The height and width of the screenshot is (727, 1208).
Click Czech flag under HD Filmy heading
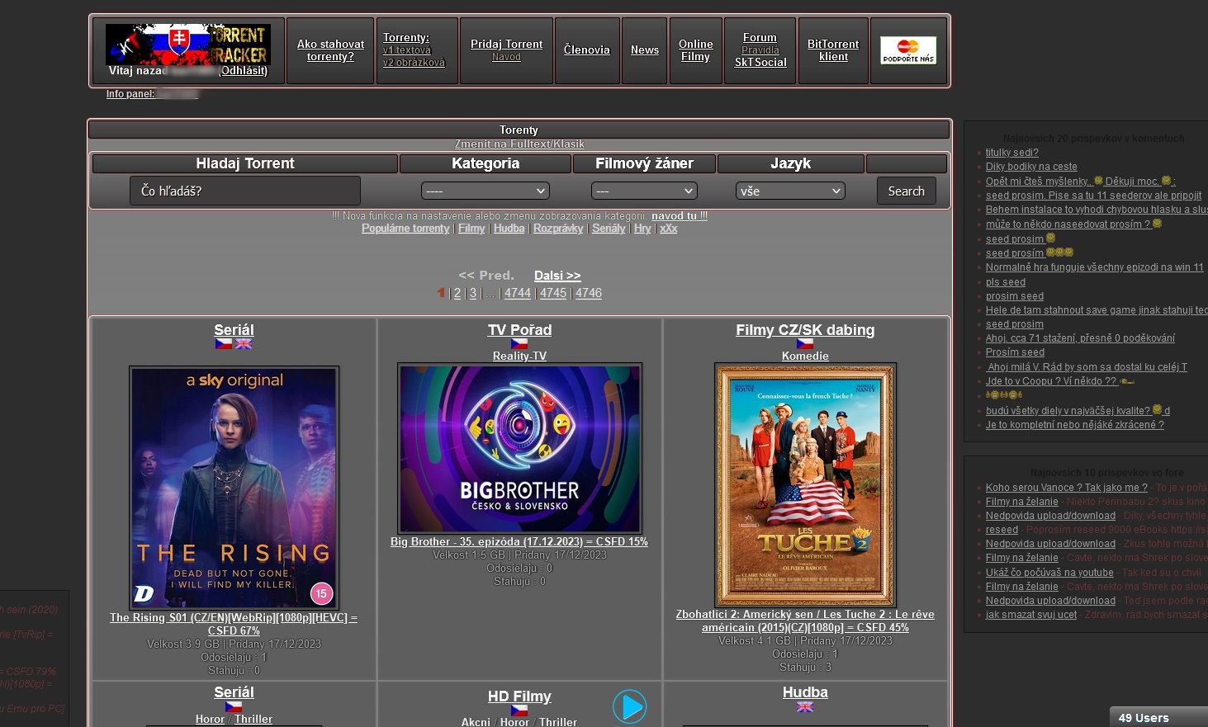(x=519, y=710)
